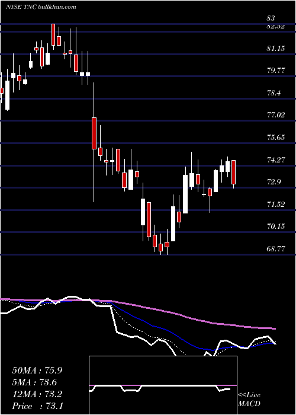This screenshot has width=296, height=415.
Task: Click the 72.9 price level label
Action: 274,182
